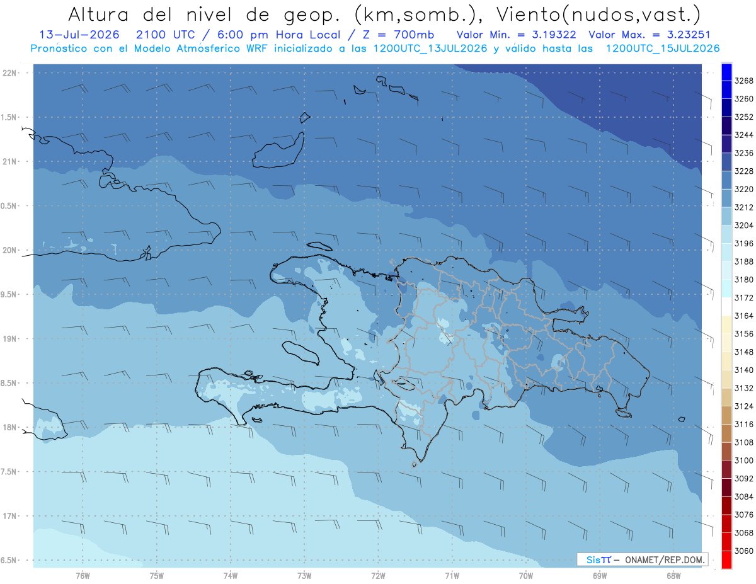
Task: Select the date text '13-Jul-2026'
Action: coord(79,35)
